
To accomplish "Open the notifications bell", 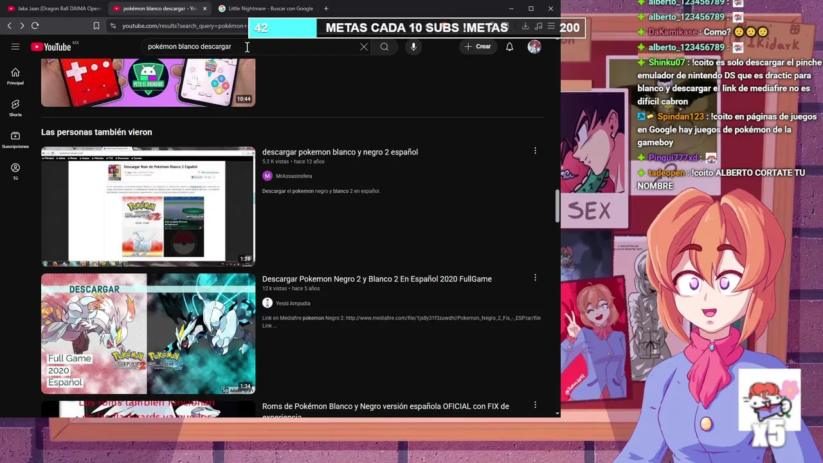I will [509, 46].
